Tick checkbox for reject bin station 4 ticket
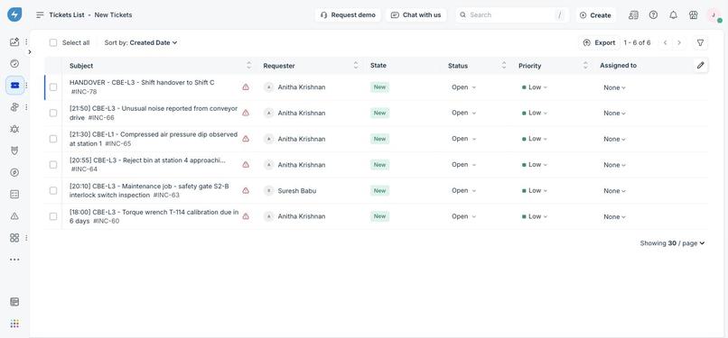 coord(53,165)
